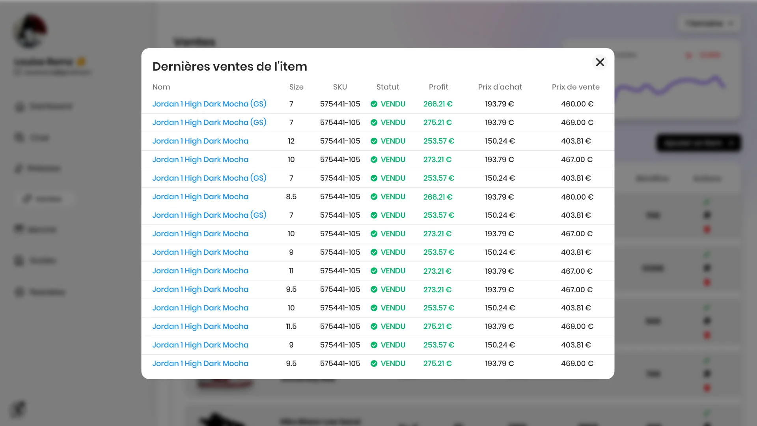Click the check icon in the GS row with 275.21 € profit
Viewport: 757px width, 426px height.
[x=374, y=123]
